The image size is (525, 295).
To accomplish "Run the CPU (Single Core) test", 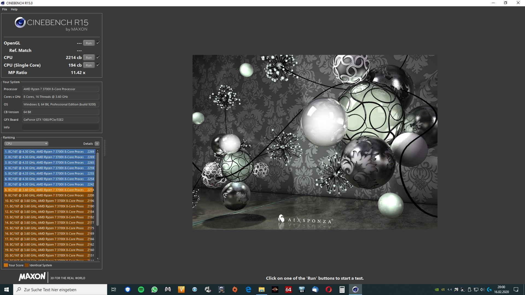I will 89,65.
